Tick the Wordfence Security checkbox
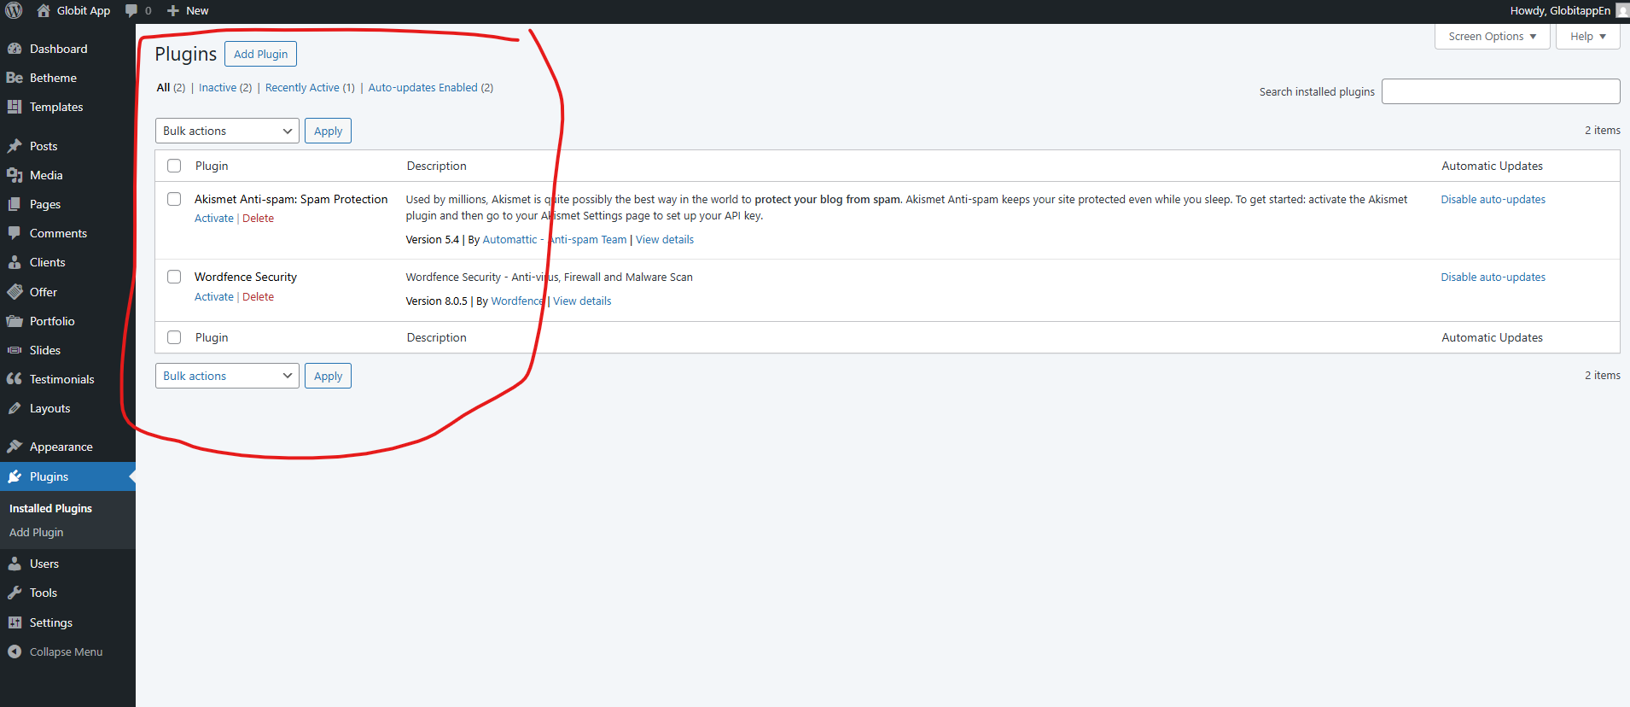1630x707 pixels. pos(174,277)
